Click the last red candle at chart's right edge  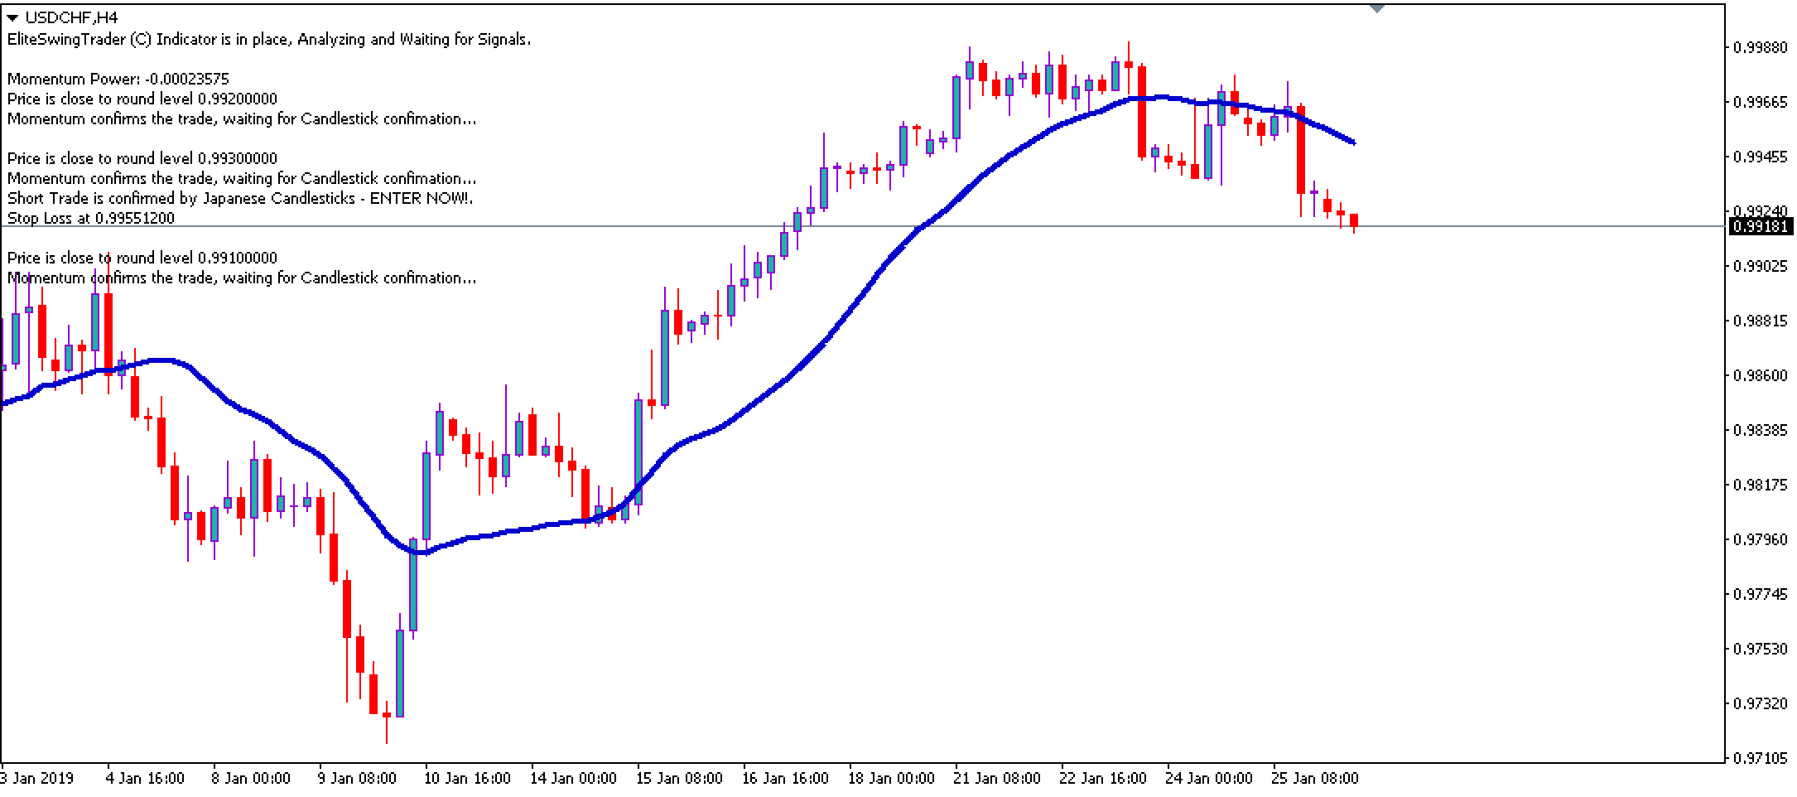pos(1354,220)
